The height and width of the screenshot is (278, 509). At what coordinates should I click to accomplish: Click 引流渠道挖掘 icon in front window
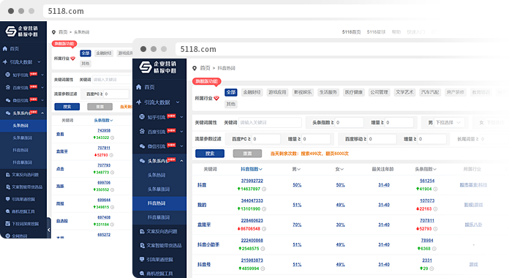(x=142, y=259)
